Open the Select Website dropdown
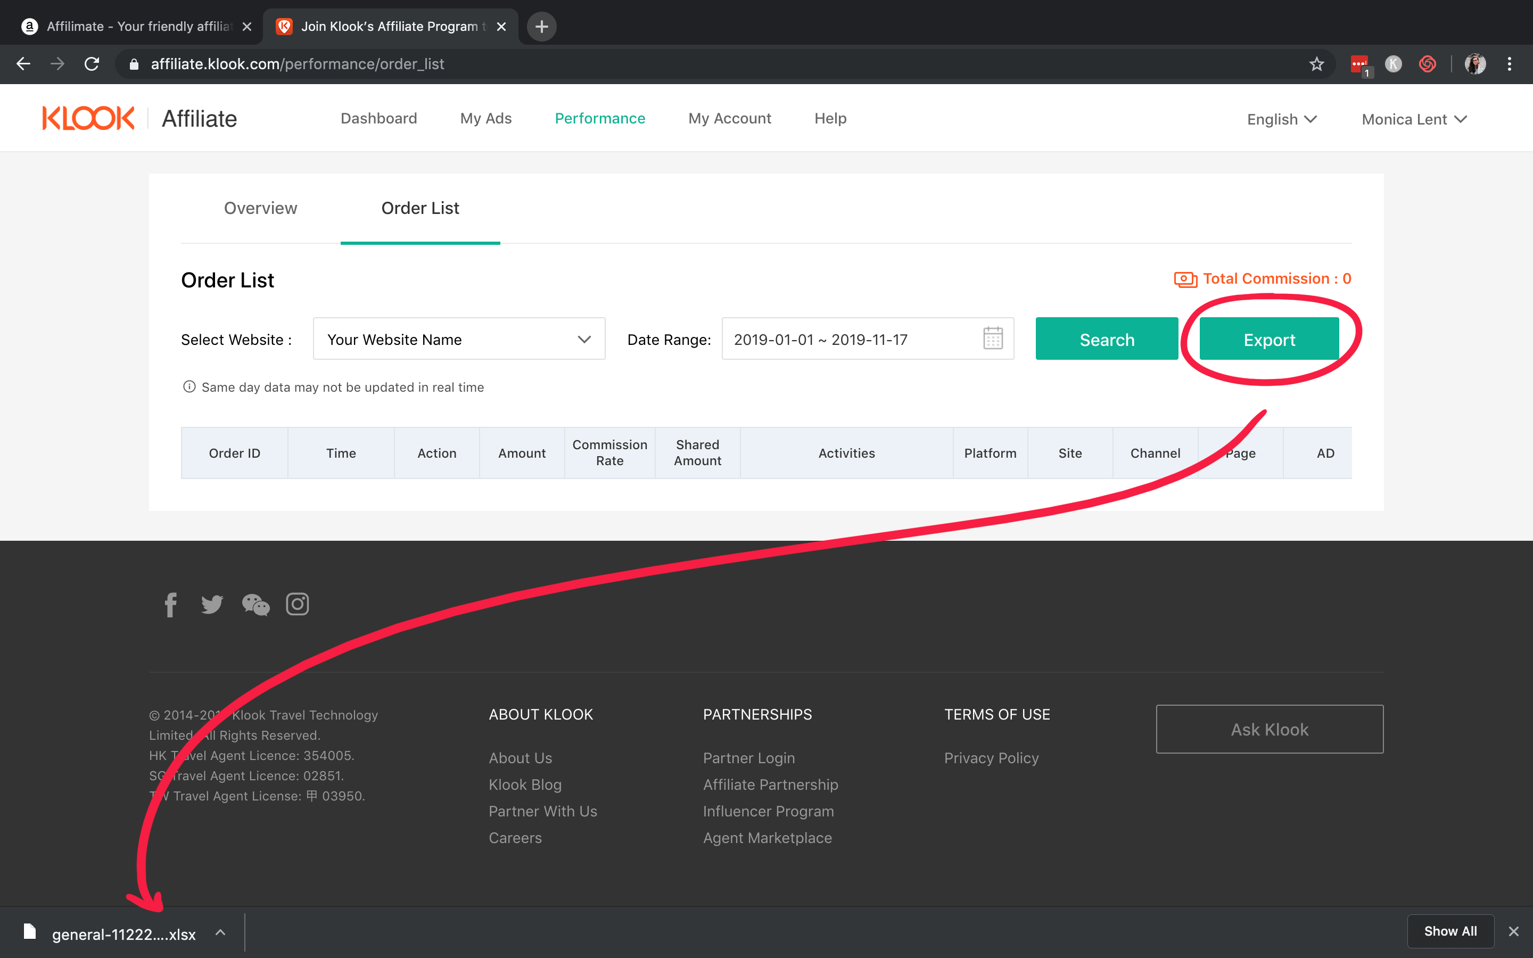This screenshot has height=958, width=1533. coord(459,338)
